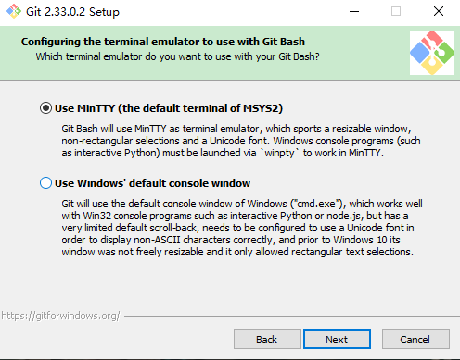Screen dimensions: 460x360
Task: Click the 'Use Windows' default console window' label
Action: click(x=152, y=183)
